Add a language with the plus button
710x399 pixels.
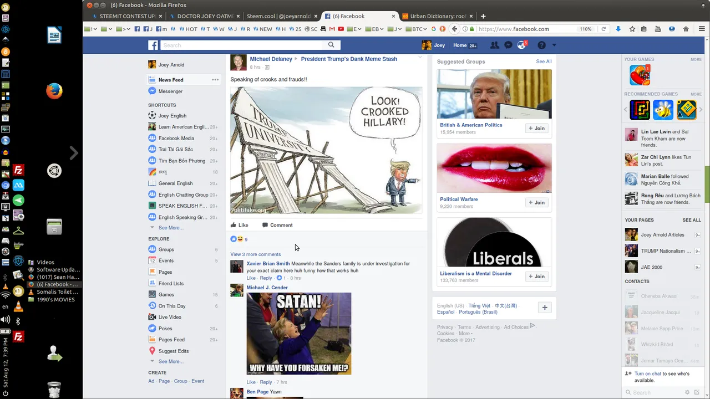coord(545,308)
